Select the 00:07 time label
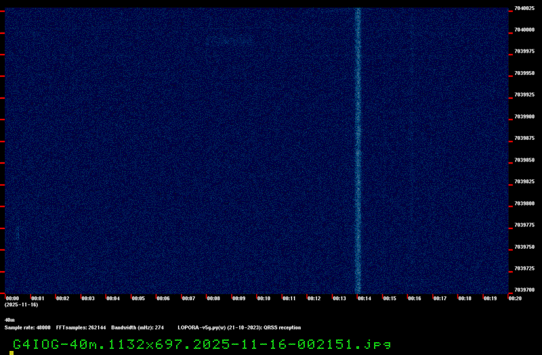Viewport: 542px width, 355px height. (x=188, y=298)
